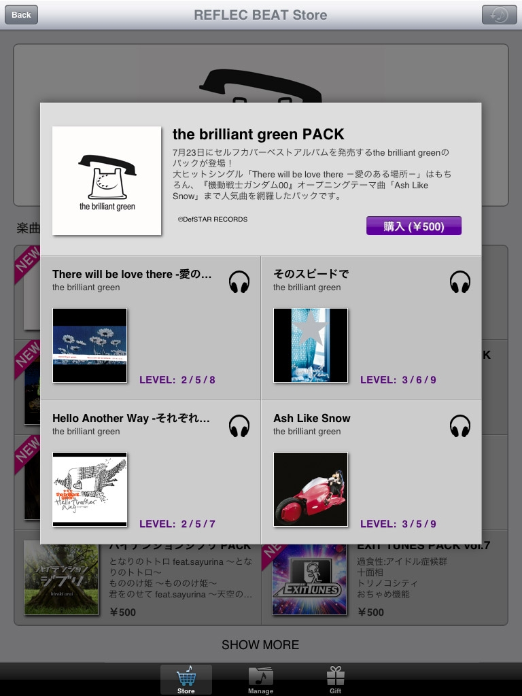Preview そのスピードで with headphones icon
This screenshot has width=522, height=696.
click(x=460, y=282)
